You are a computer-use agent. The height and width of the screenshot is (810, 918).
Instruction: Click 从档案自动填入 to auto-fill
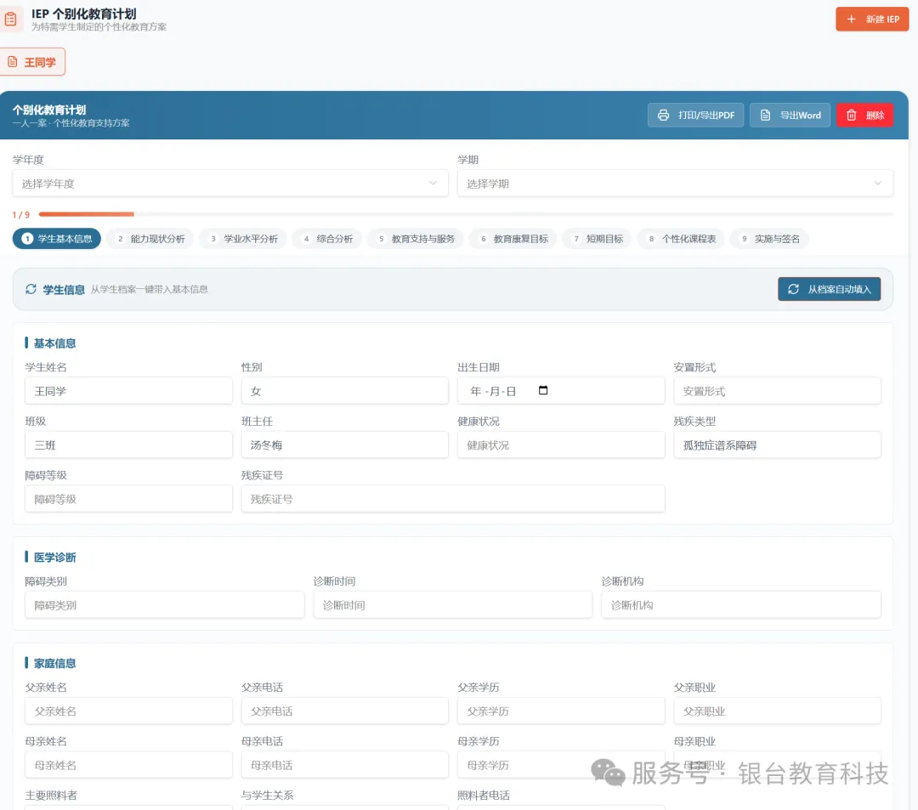[829, 289]
